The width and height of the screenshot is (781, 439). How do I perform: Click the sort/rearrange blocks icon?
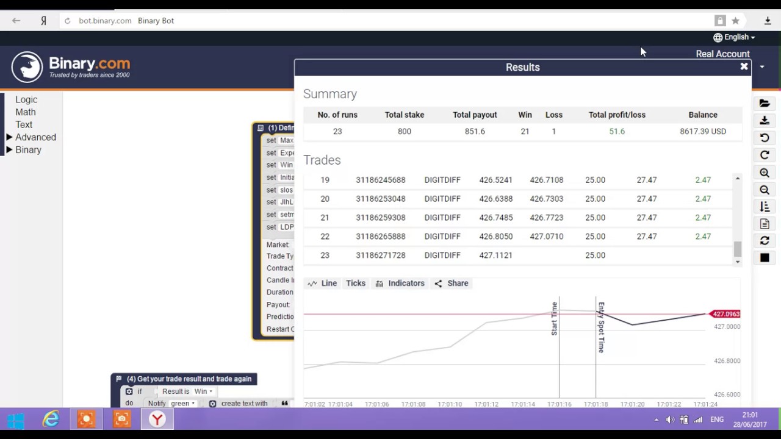pos(765,207)
